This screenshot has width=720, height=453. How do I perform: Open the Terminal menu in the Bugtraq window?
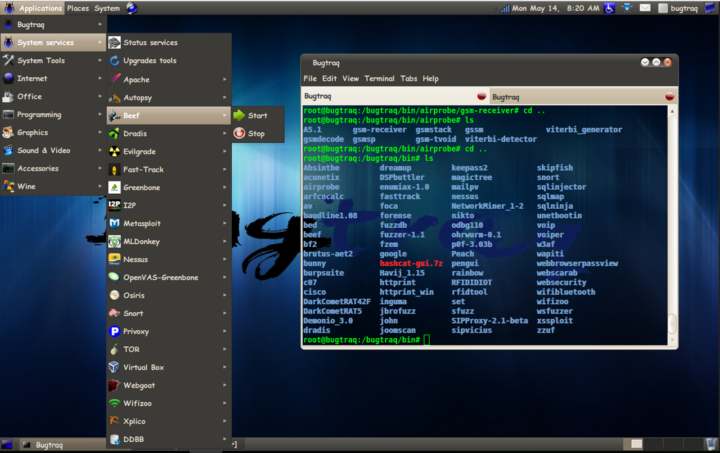tap(379, 78)
